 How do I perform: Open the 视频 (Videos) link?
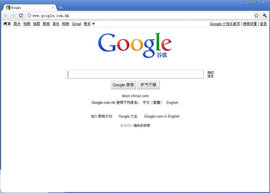[27, 24]
